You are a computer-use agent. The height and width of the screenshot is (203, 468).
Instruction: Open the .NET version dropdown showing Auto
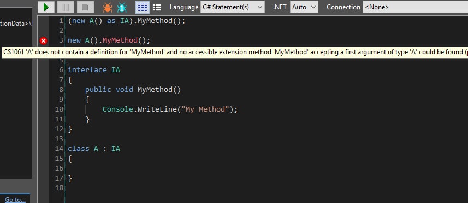pos(304,7)
